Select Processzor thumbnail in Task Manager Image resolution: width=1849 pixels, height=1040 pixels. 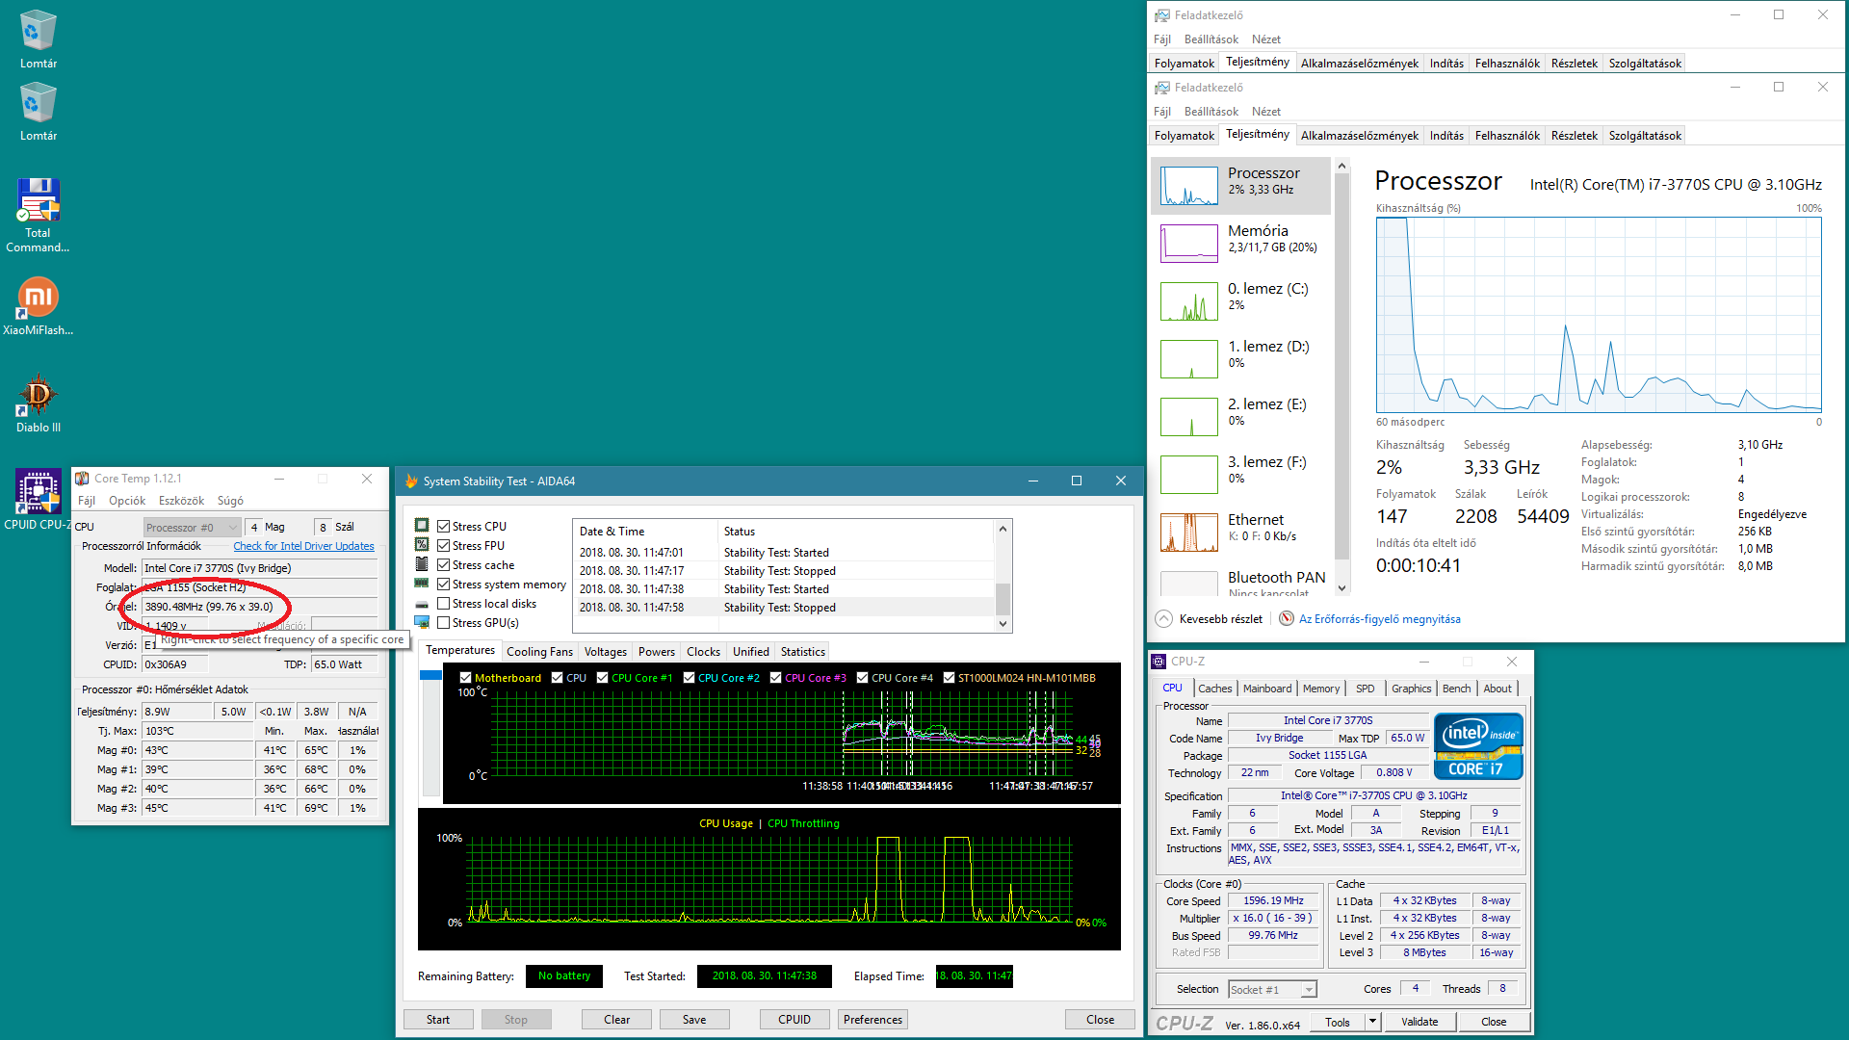1189,186
